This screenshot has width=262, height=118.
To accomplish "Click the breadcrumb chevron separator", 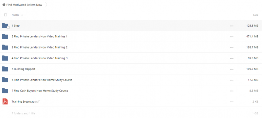I will (46, 5).
